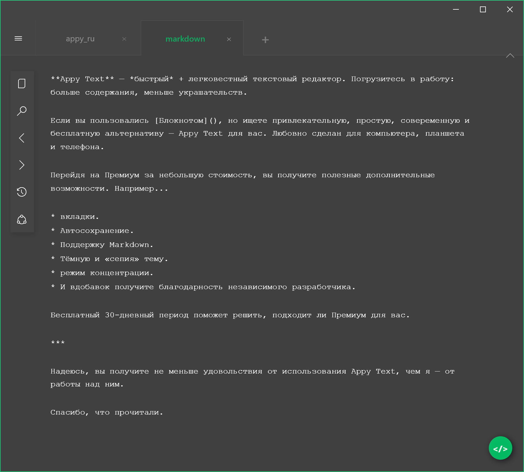Close the appy_ru tab
This screenshot has width=524, height=472.
(x=124, y=39)
